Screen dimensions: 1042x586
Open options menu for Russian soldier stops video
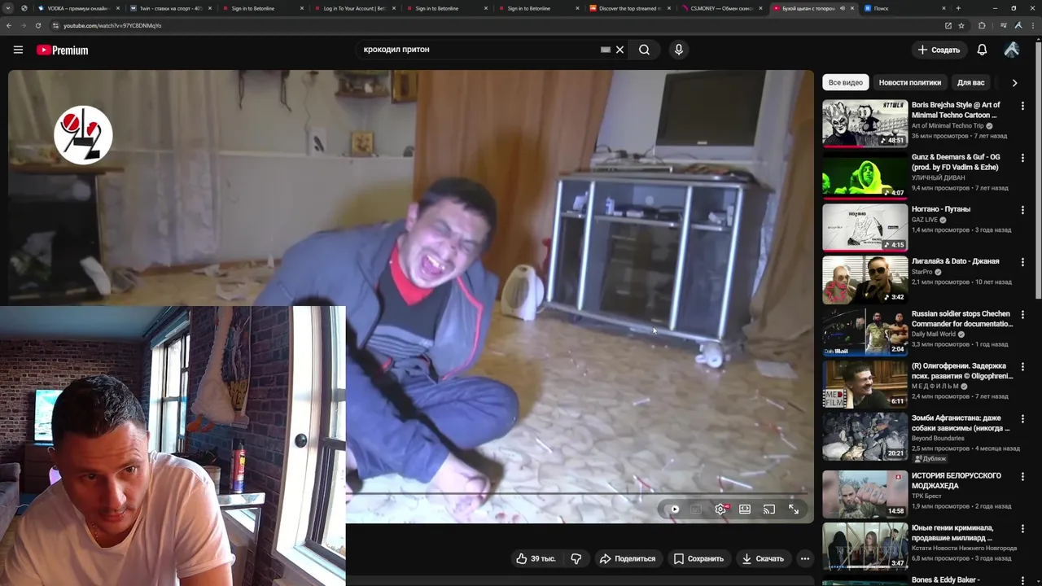[1022, 314]
